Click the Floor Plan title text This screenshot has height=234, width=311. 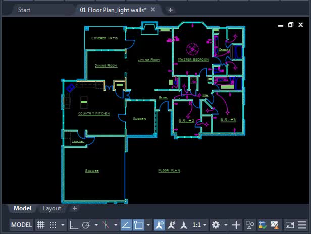[169, 170]
